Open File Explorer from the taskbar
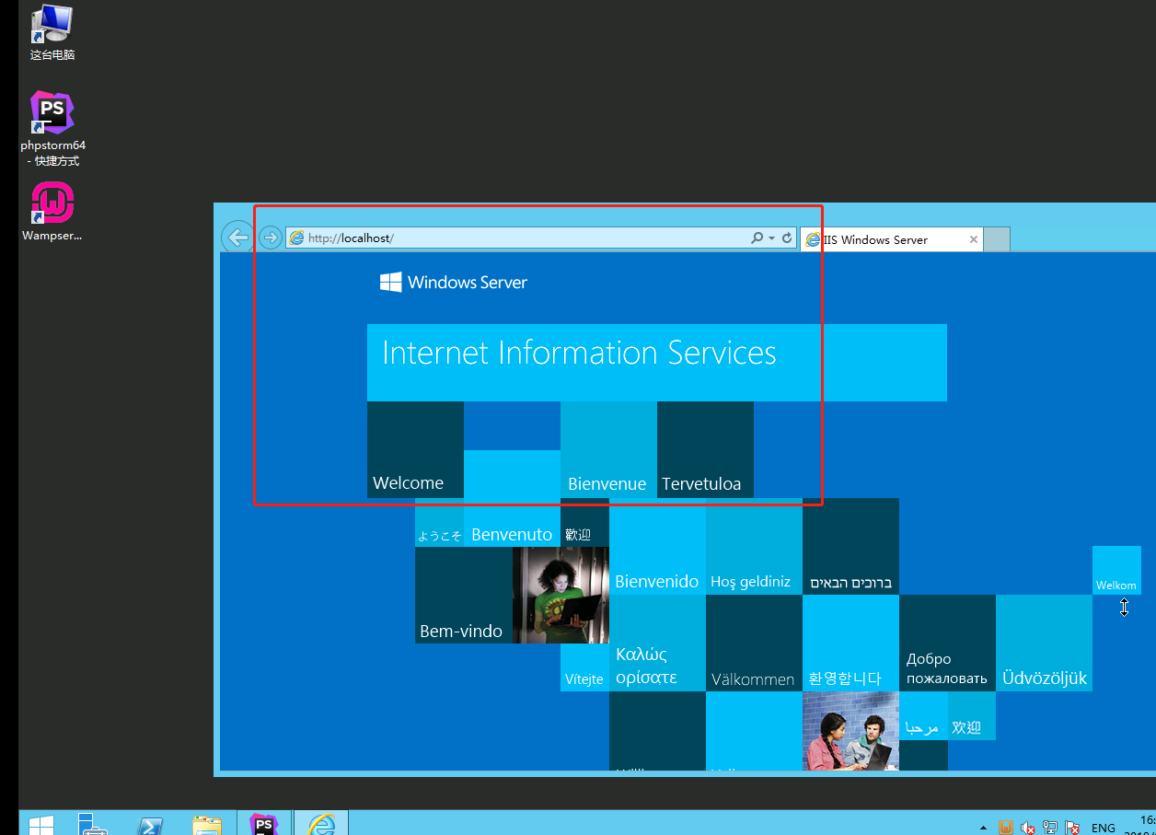 click(x=207, y=823)
